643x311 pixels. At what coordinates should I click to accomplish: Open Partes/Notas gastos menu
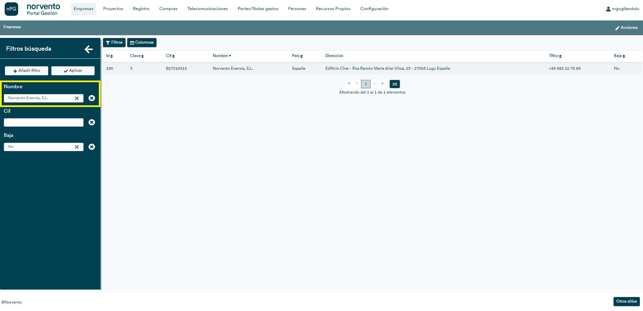258,9
